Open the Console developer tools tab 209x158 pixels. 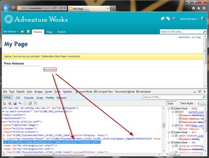29,98
